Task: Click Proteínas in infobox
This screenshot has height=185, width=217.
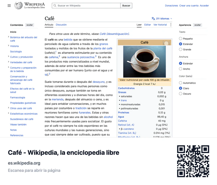Action: click(123, 113)
